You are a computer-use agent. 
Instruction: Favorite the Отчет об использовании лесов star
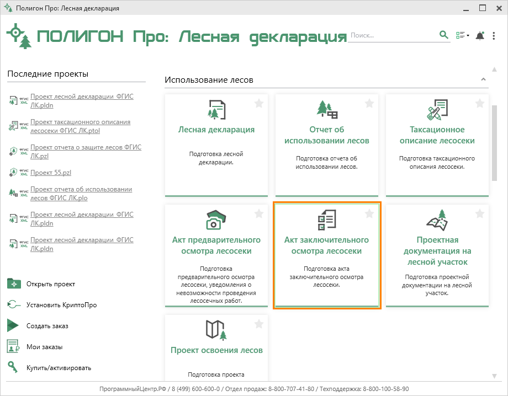[369, 104]
